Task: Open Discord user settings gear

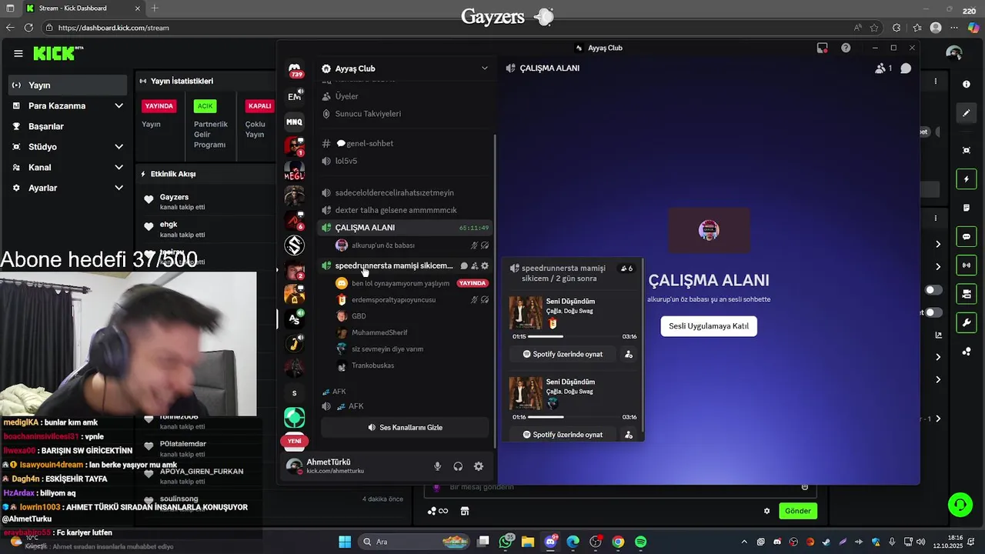Action: coord(479,466)
